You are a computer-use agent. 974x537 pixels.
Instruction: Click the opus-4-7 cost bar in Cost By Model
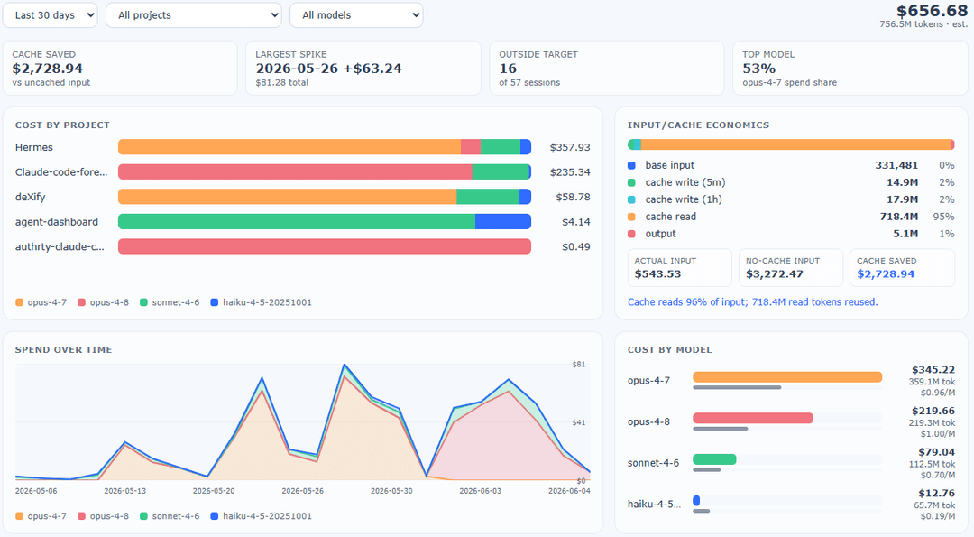click(x=787, y=377)
